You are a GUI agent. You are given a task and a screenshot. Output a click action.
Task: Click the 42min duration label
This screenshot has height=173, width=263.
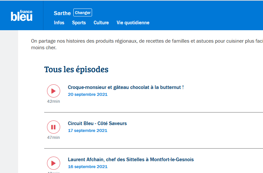(54, 101)
